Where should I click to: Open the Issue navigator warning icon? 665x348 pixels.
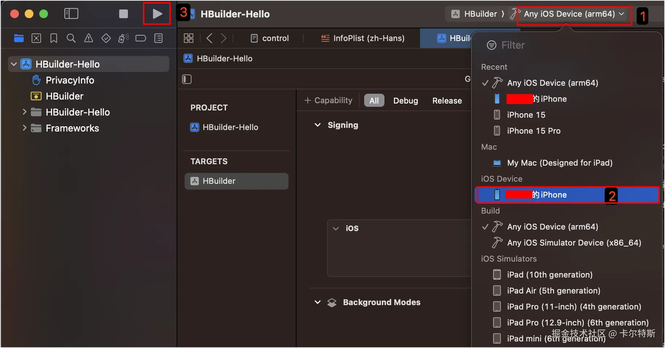click(x=89, y=38)
